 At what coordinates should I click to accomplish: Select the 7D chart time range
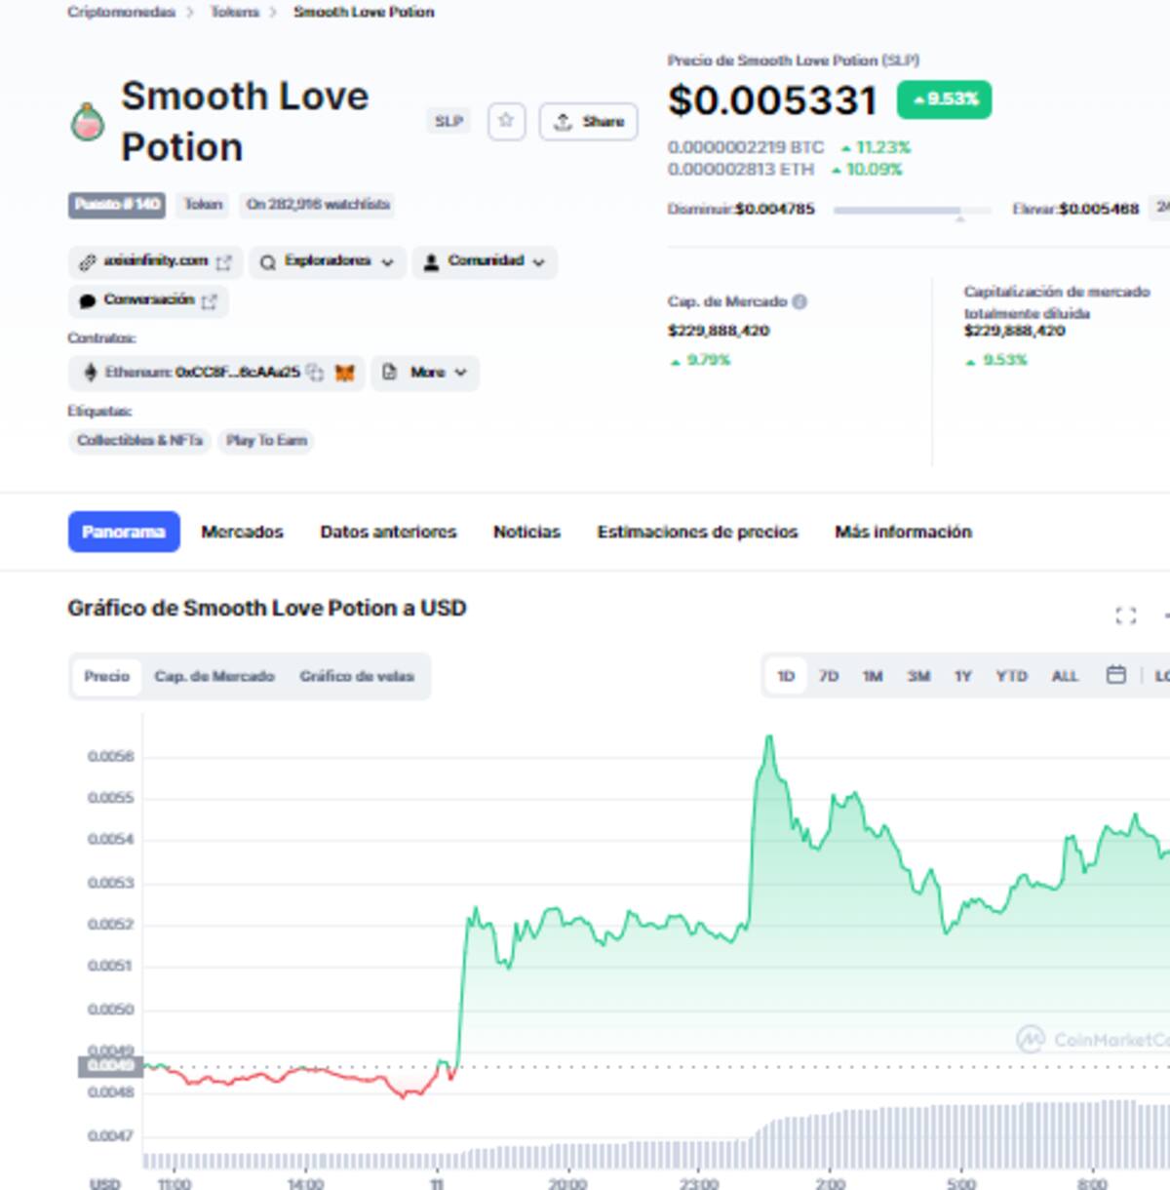[x=829, y=676]
